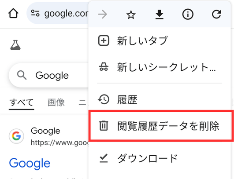Screen dimensions: 234x179
Task: Tap the home icon
Action: click(13, 13)
